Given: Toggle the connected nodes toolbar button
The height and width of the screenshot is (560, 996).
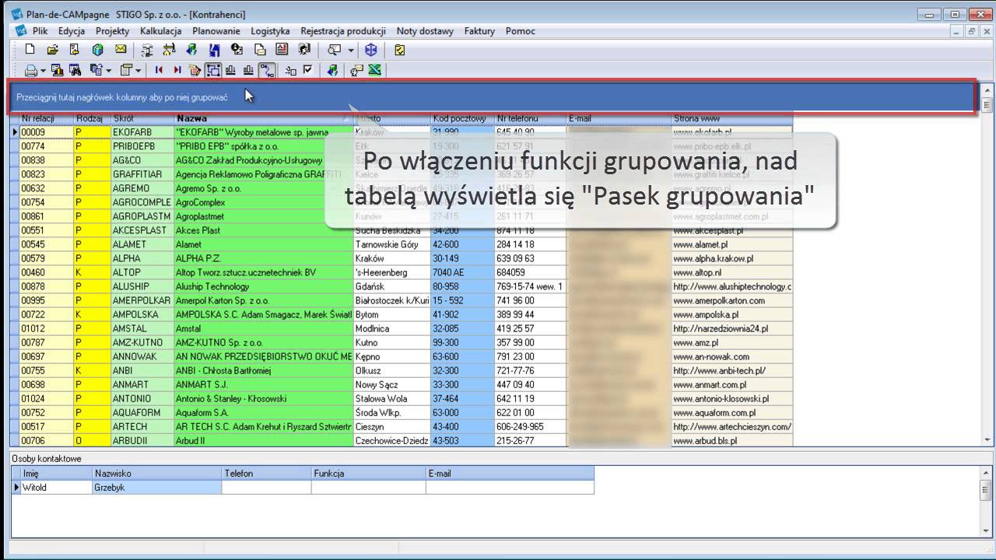Looking at the screenshot, I should [266, 70].
